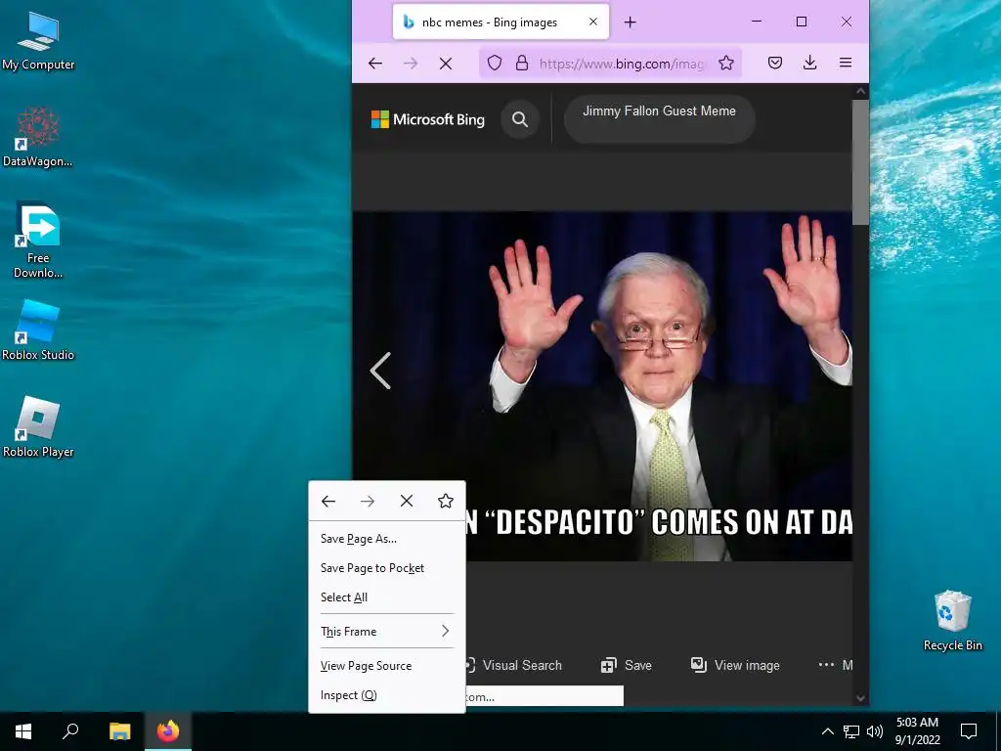1001x751 pixels.
Task: Select Roblox Player desktop shortcut
Action: 38,427
